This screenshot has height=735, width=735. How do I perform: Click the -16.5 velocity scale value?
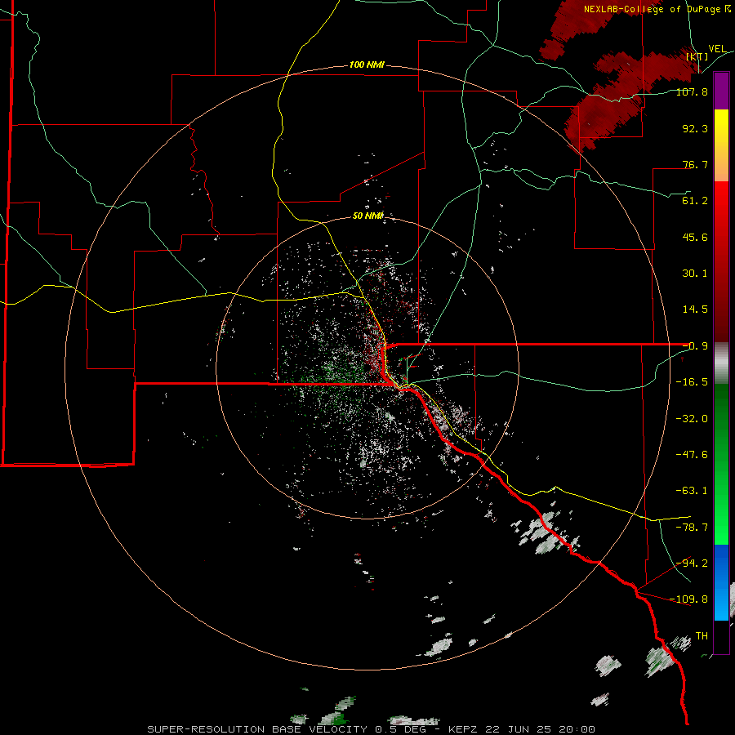tap(692, 382)
